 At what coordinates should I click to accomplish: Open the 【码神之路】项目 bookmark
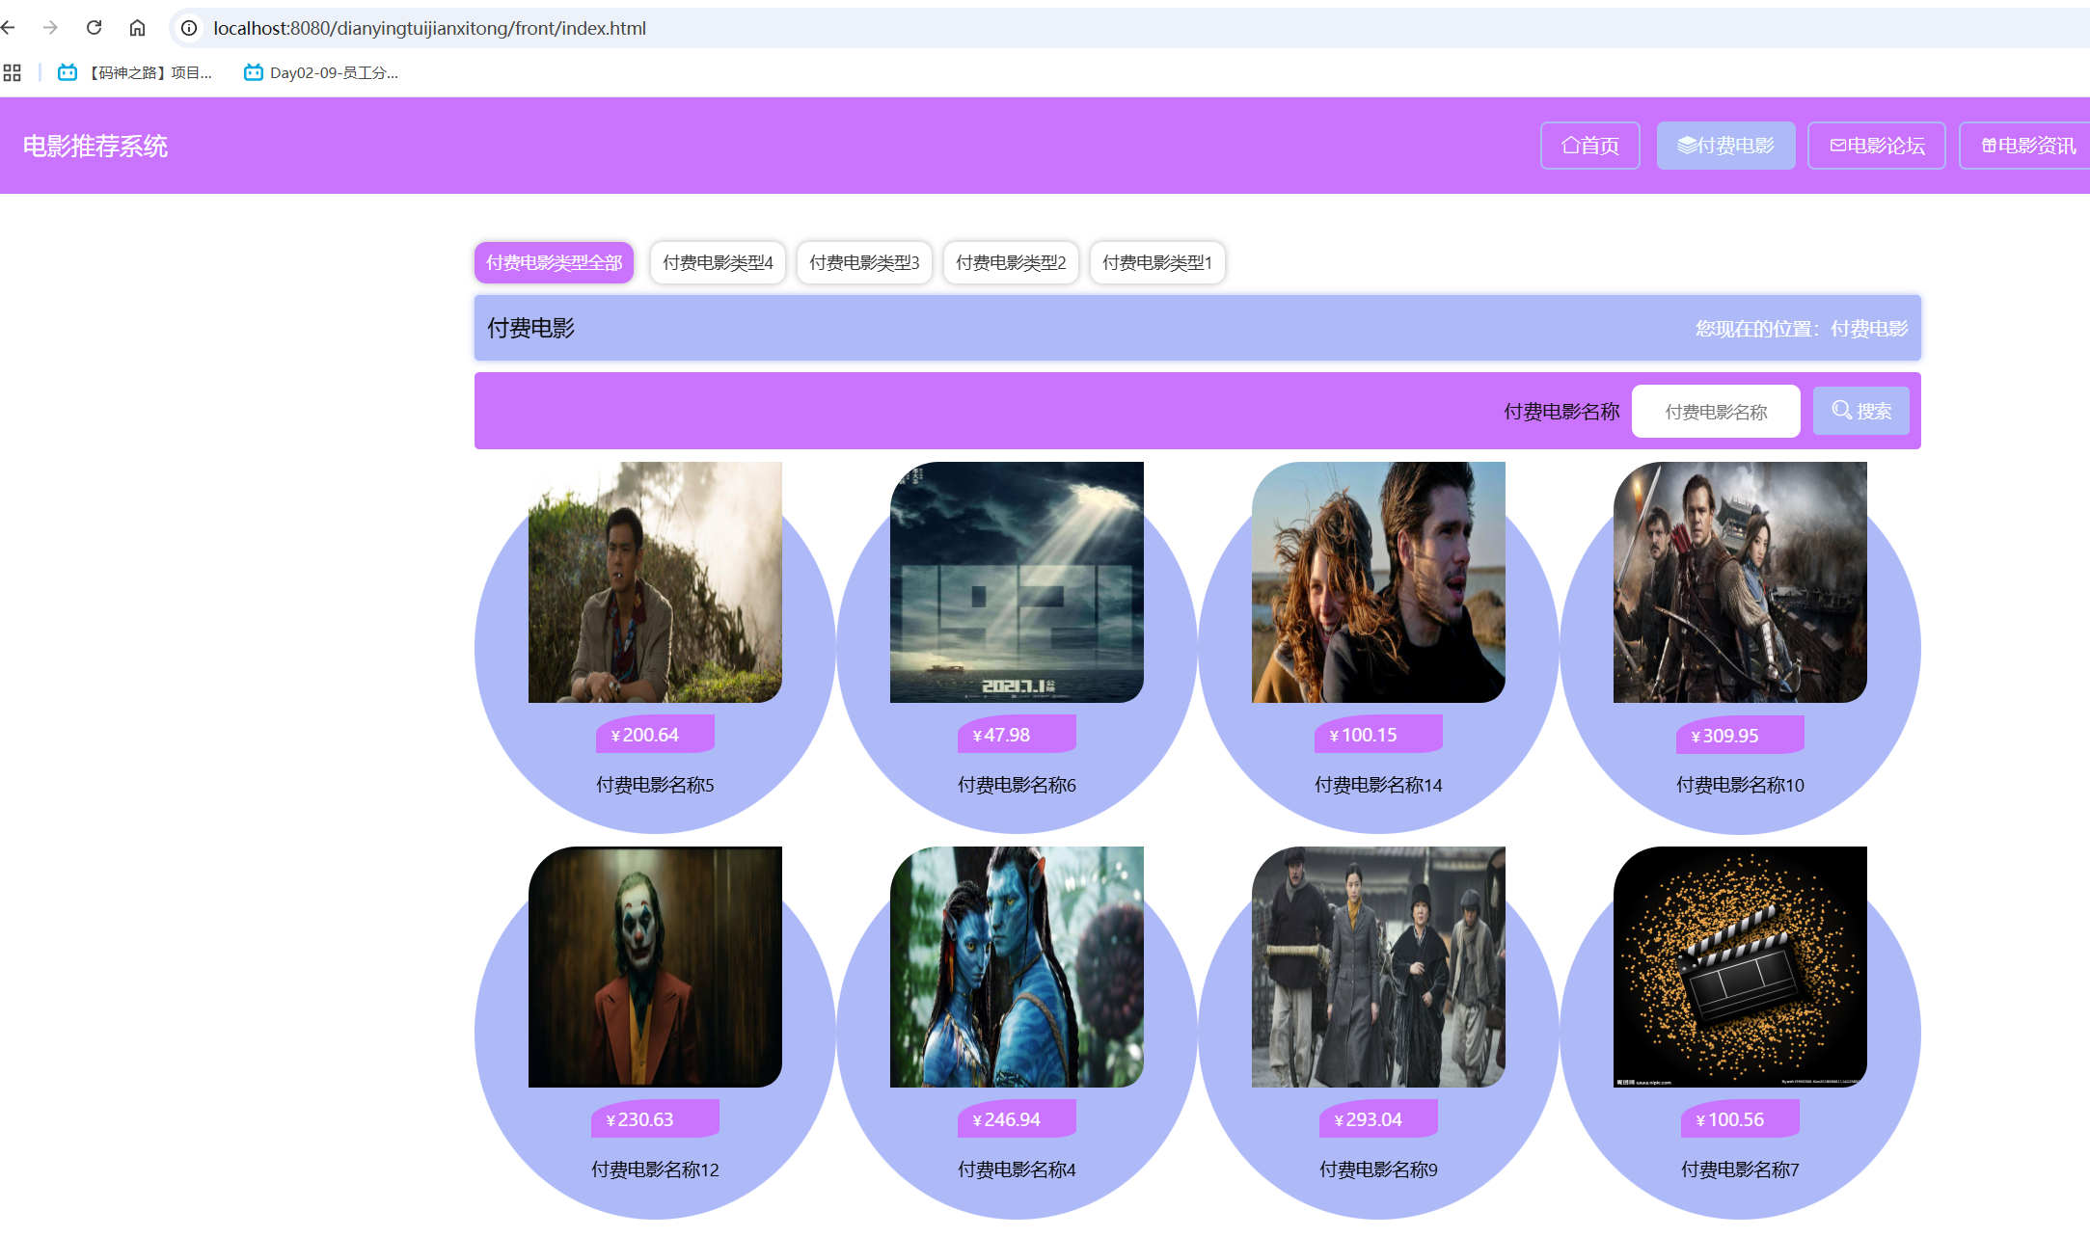(135, 72)
